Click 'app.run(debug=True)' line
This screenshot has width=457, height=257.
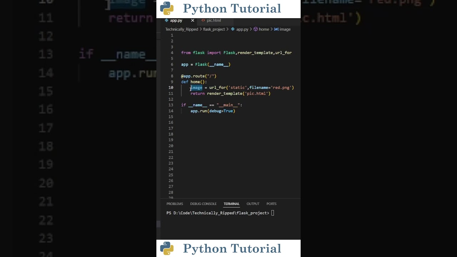[213, 111]
